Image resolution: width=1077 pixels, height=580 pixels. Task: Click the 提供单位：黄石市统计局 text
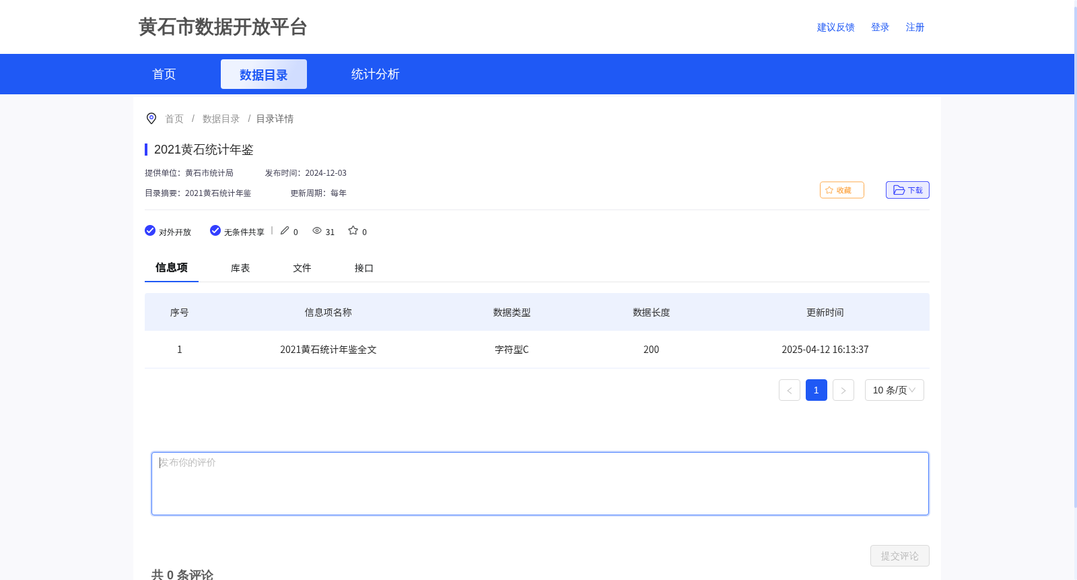coord(189,173)
